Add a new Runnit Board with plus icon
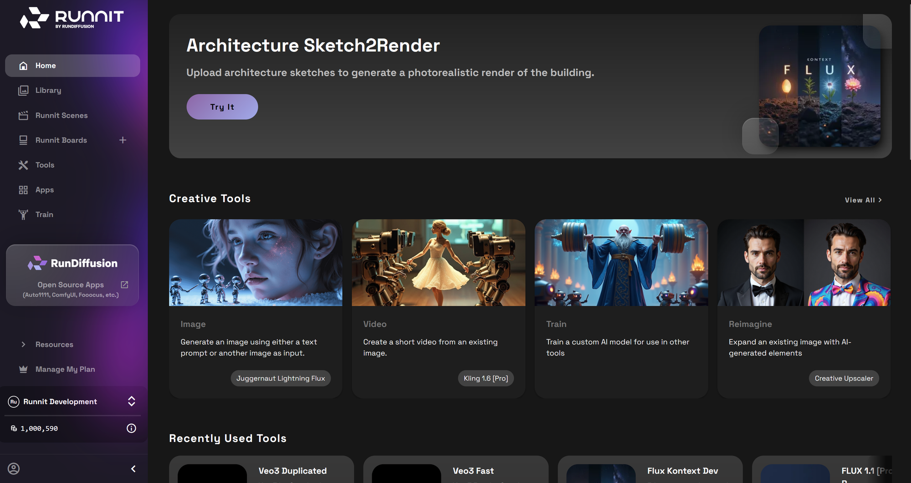 point(123,140)
